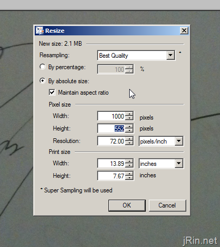
Task: Decrease print Height with down arrow
Action: (x=129, y=178)
